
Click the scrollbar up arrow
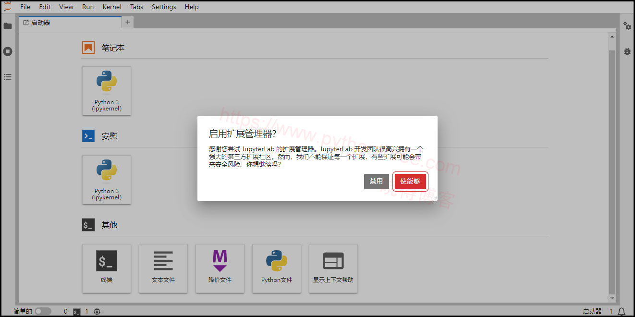[612, 37]
